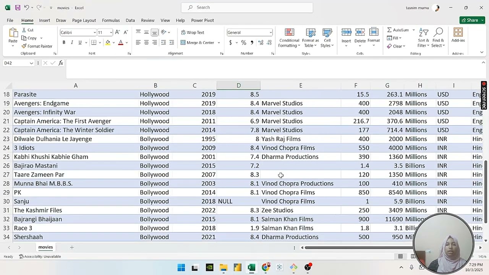Open Find & Select options
Viewport: 489px width, 275px height.
pos(438,38)
